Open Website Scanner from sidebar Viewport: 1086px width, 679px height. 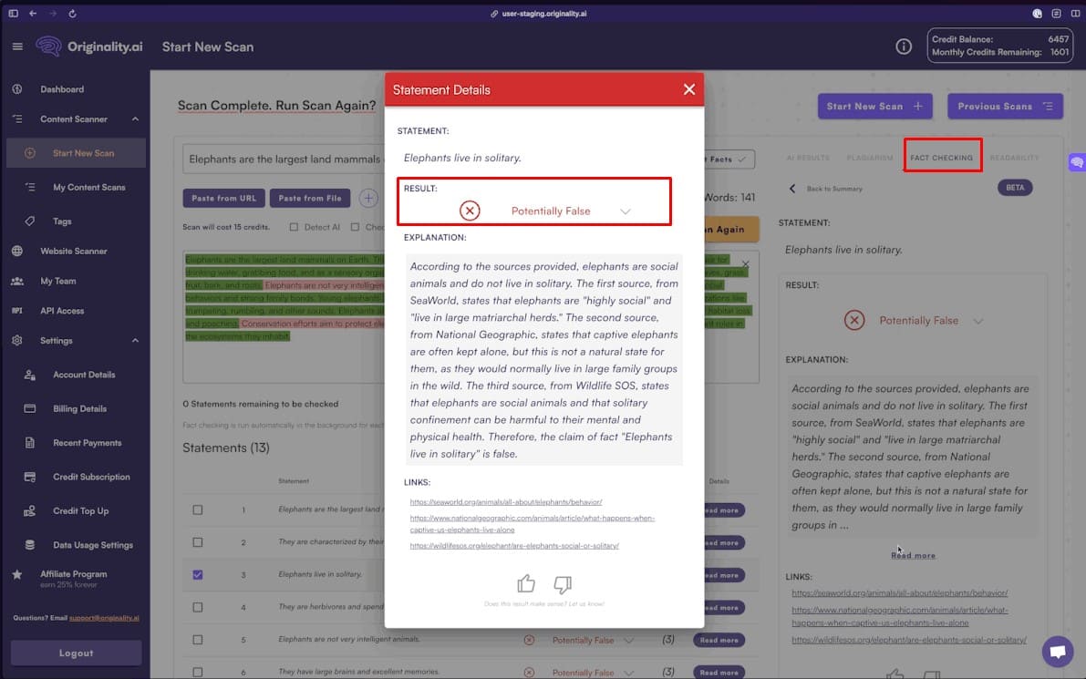73,251
